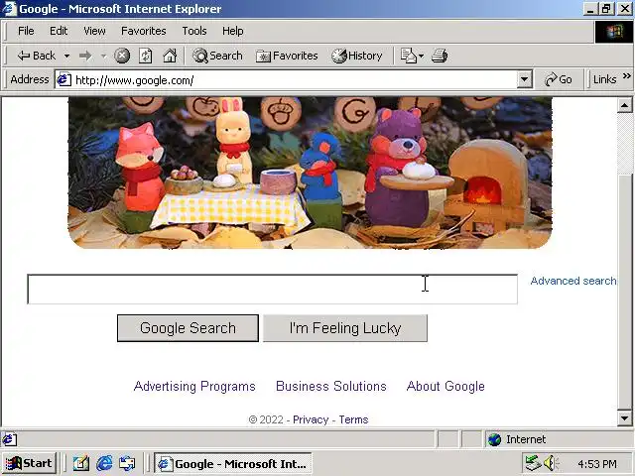635x476 pixels.
Task: Click the Refresh page icon
Action: tap(146, 56)
